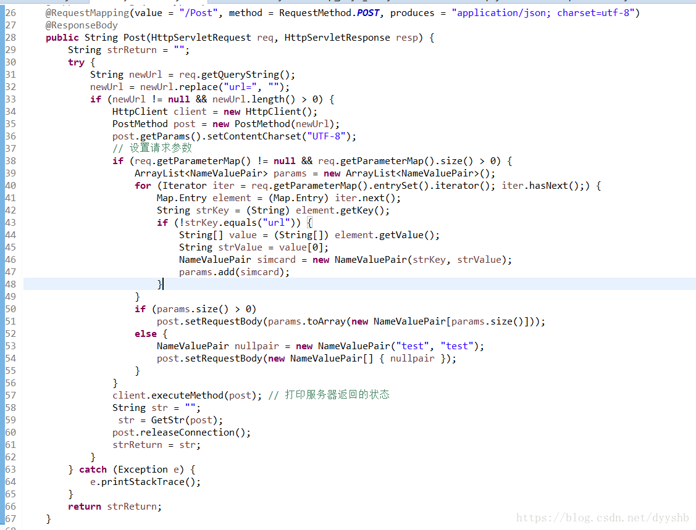Click newUrl.length() call
The height and width of the screenshot is (530, 696).
click(253, 99)
